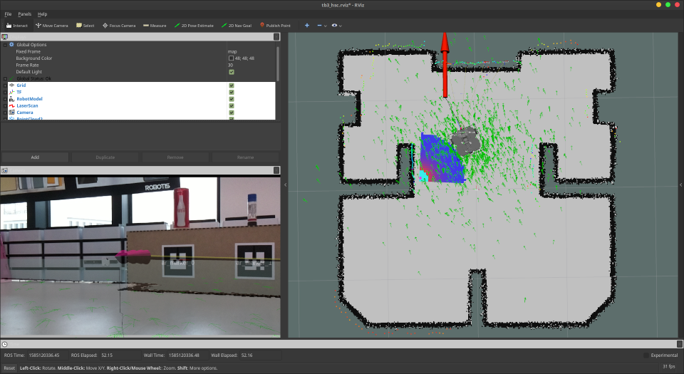Toggle the Experimental checkbox

pos(646,355)
